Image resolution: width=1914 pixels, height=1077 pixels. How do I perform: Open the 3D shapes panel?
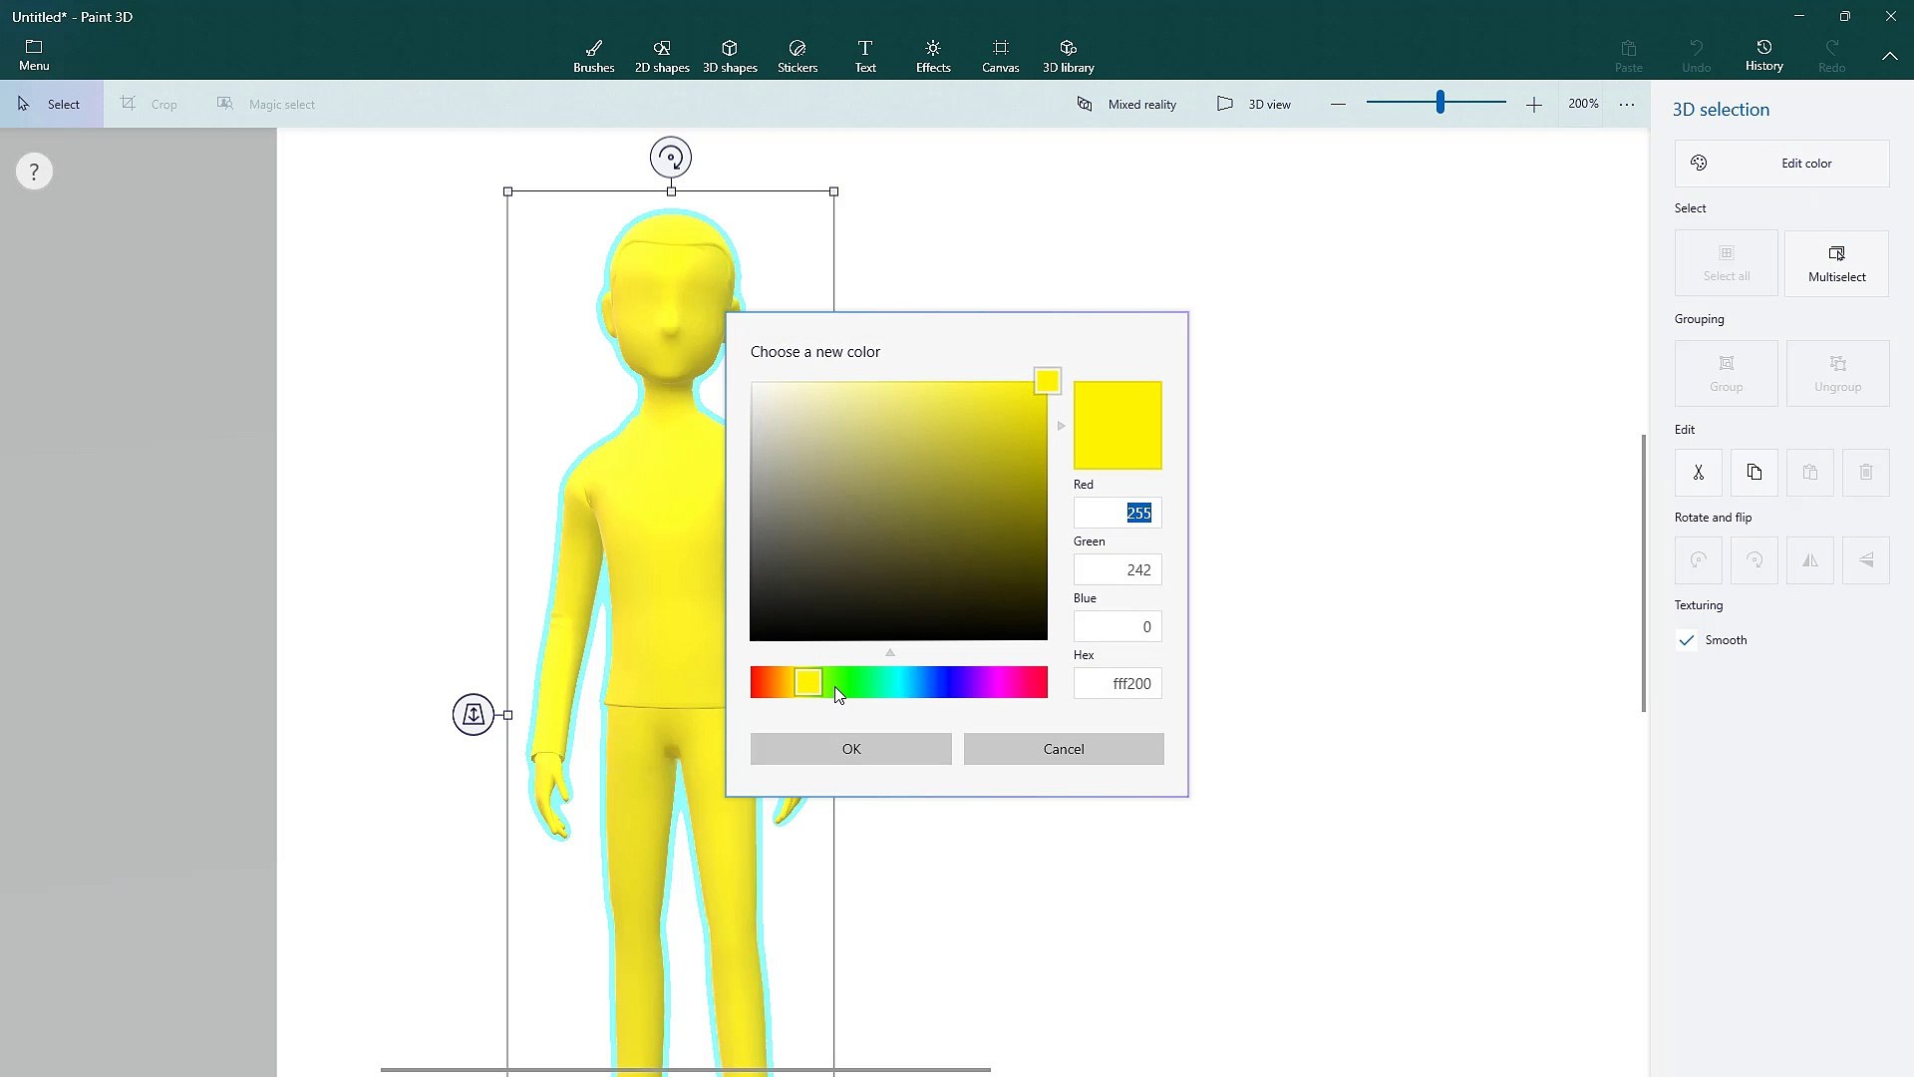click(730, 56)
